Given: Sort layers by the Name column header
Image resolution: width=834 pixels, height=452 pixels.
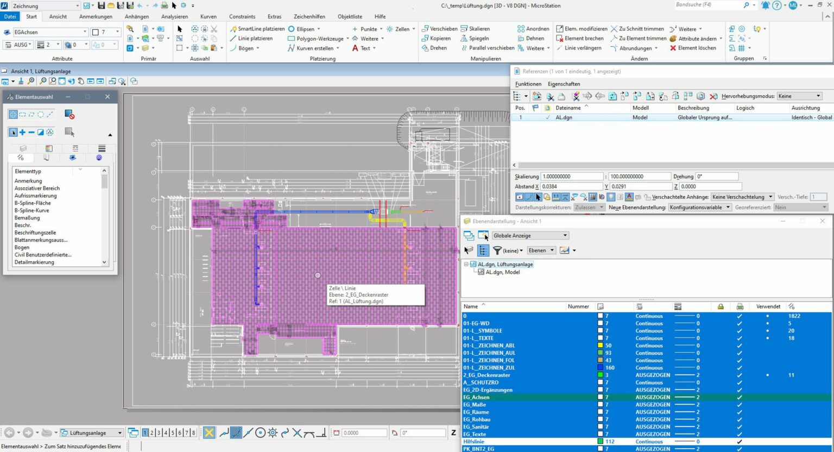Looking at the screenshot, I should point(471,306).
